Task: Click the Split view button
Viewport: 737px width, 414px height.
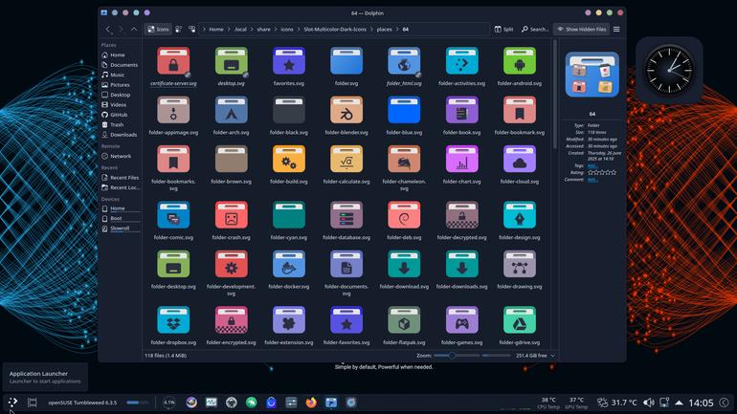Action: [503, 29]
